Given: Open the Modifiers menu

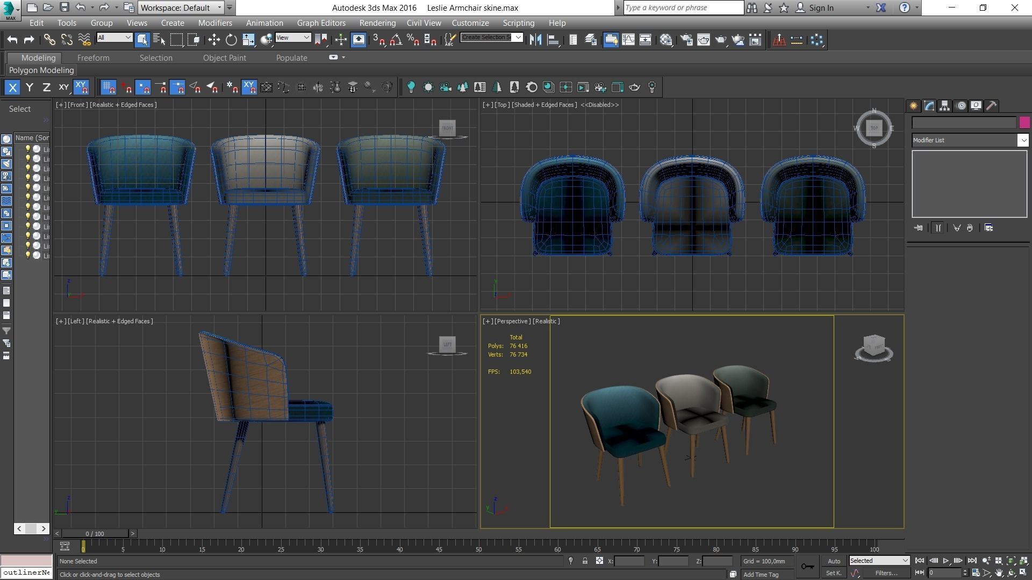Looking at the screenshot, I should [215, 23].
